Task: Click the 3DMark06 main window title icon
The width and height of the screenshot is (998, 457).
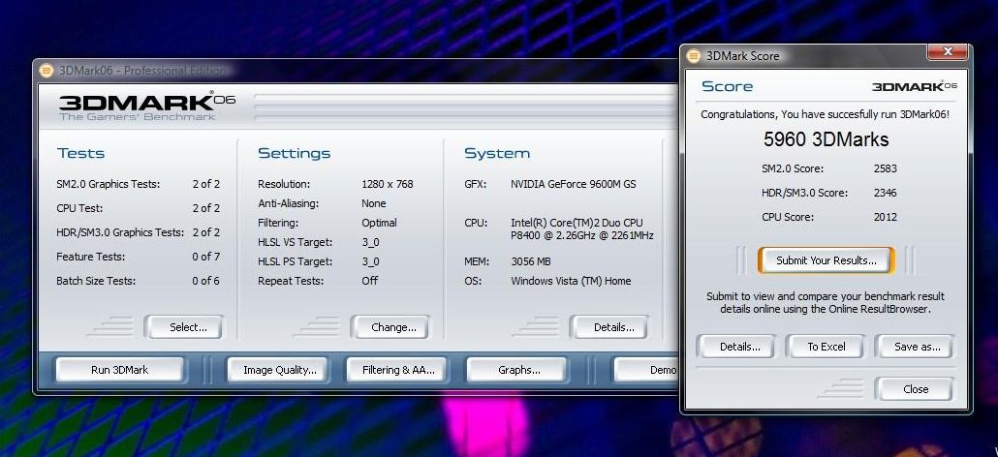Action: click(46, 71)
